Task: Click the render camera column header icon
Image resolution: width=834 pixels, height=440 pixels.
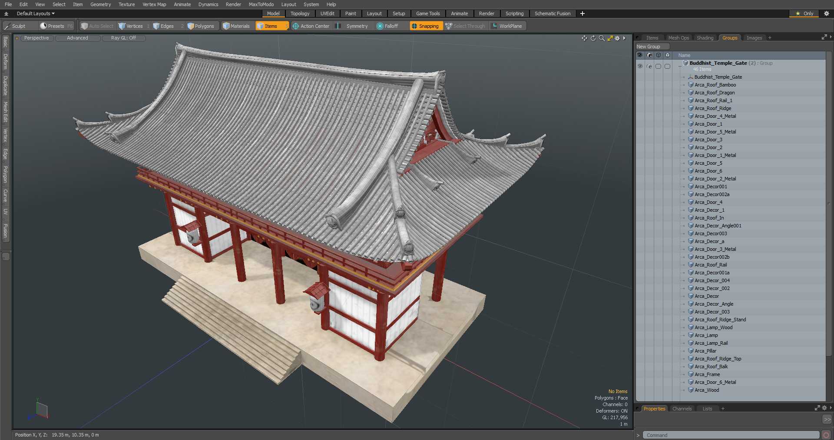Action: tap(649, 55)
